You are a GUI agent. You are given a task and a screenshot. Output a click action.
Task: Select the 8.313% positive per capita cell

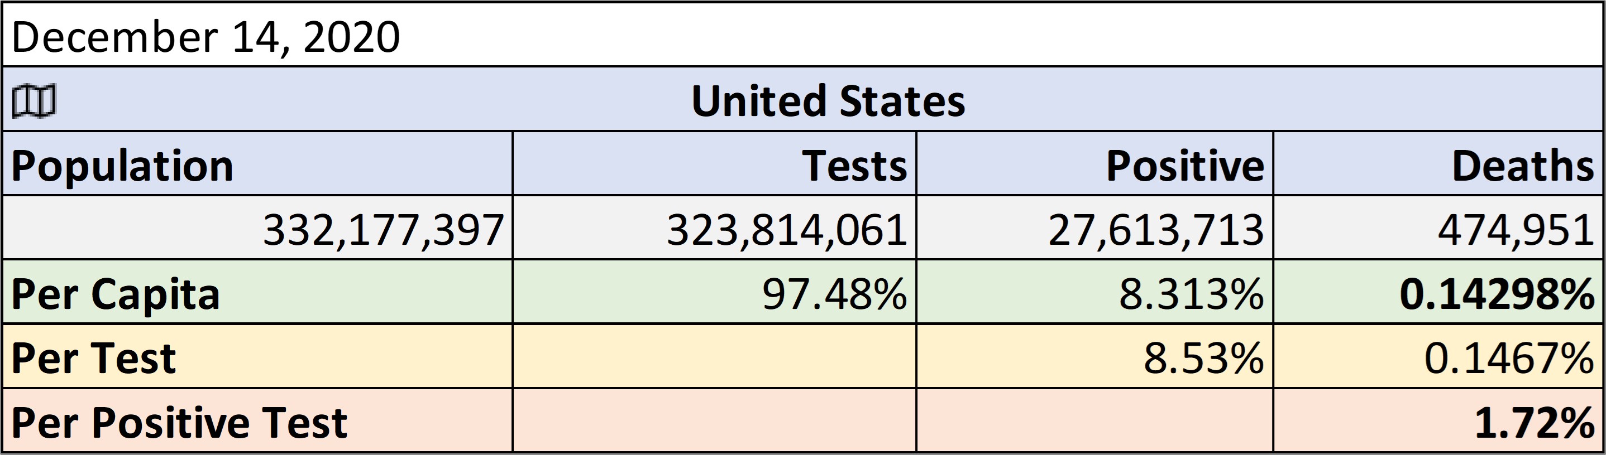1095,292
